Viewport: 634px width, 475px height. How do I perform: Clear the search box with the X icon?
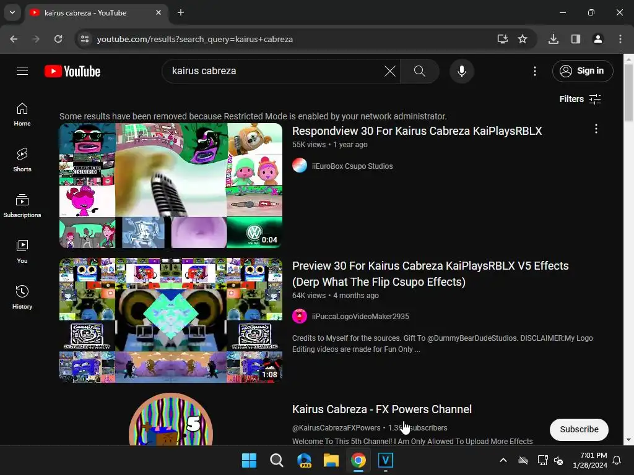click(390, 72)
